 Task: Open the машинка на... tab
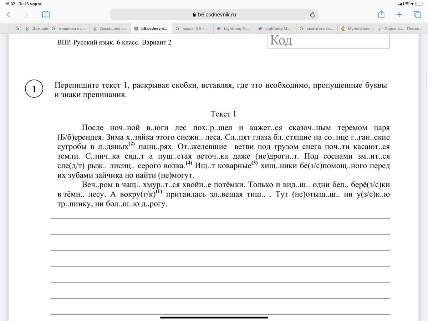tap(68, 29)
